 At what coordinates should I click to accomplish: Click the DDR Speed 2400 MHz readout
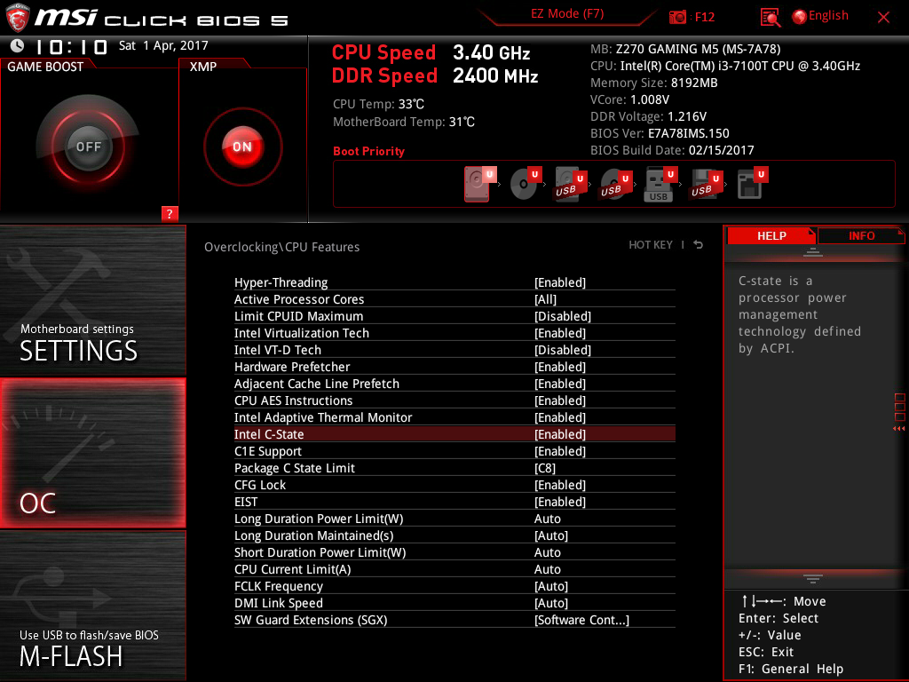[x=435, y=75]
